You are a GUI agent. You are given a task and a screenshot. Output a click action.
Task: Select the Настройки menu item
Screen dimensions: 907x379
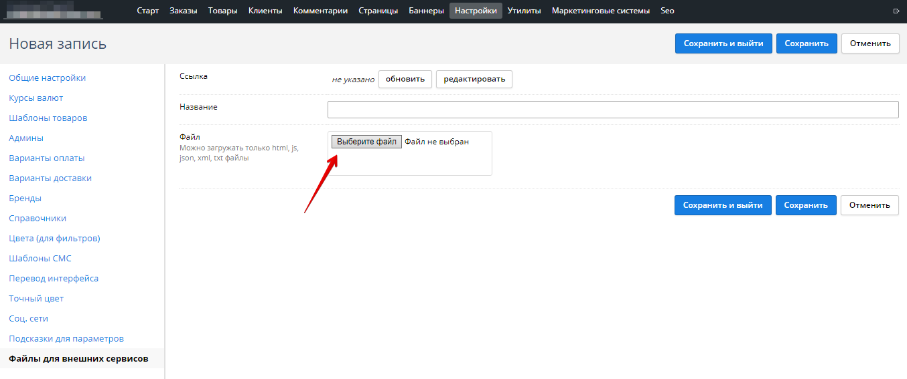pos(476,11)
